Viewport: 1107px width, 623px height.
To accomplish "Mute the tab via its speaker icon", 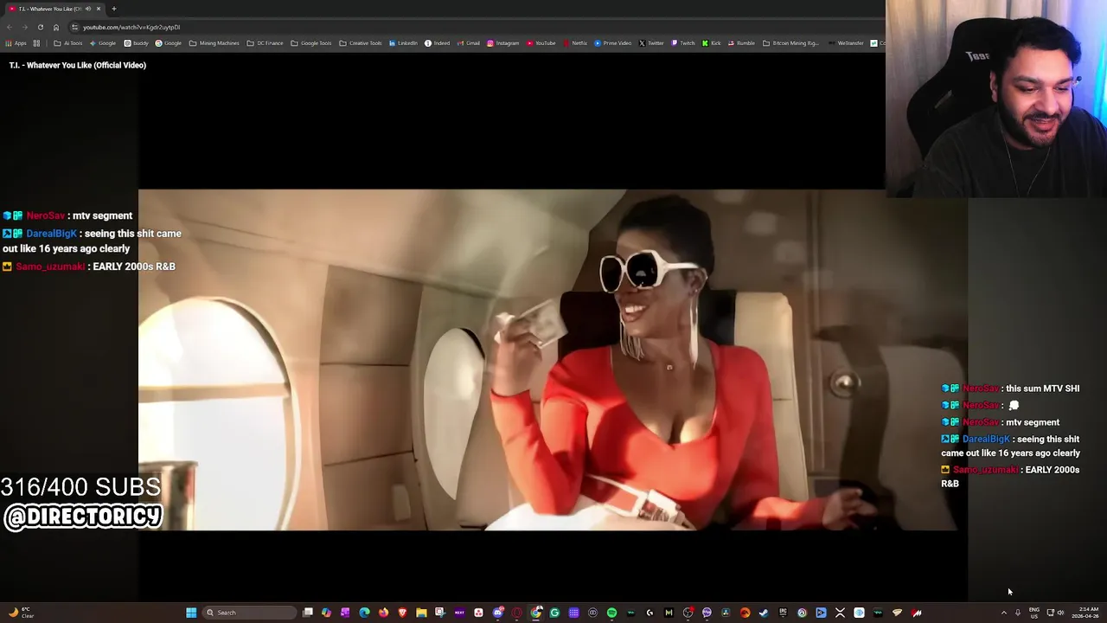I will [x=88, y=9].
